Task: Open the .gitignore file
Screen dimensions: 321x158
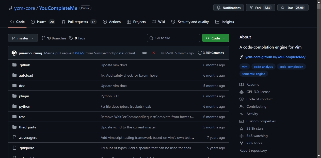Action: [x=26, y=148]
